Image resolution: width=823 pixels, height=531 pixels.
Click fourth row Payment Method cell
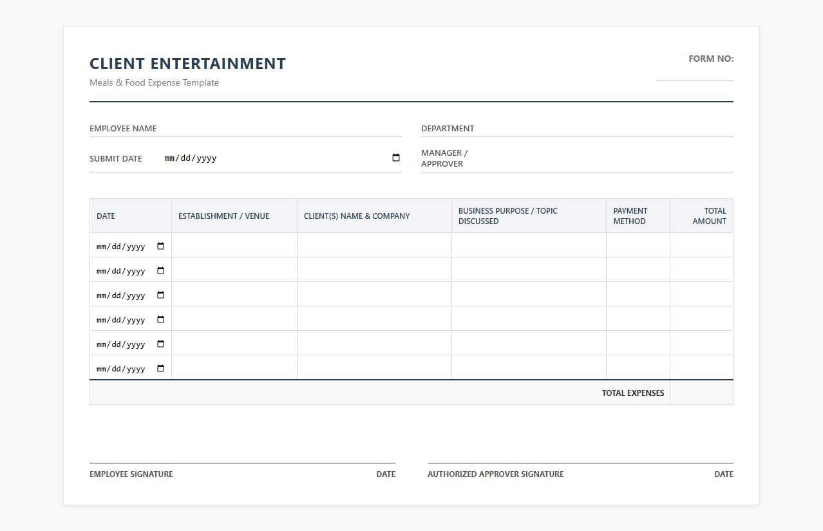tap(638, 319)
